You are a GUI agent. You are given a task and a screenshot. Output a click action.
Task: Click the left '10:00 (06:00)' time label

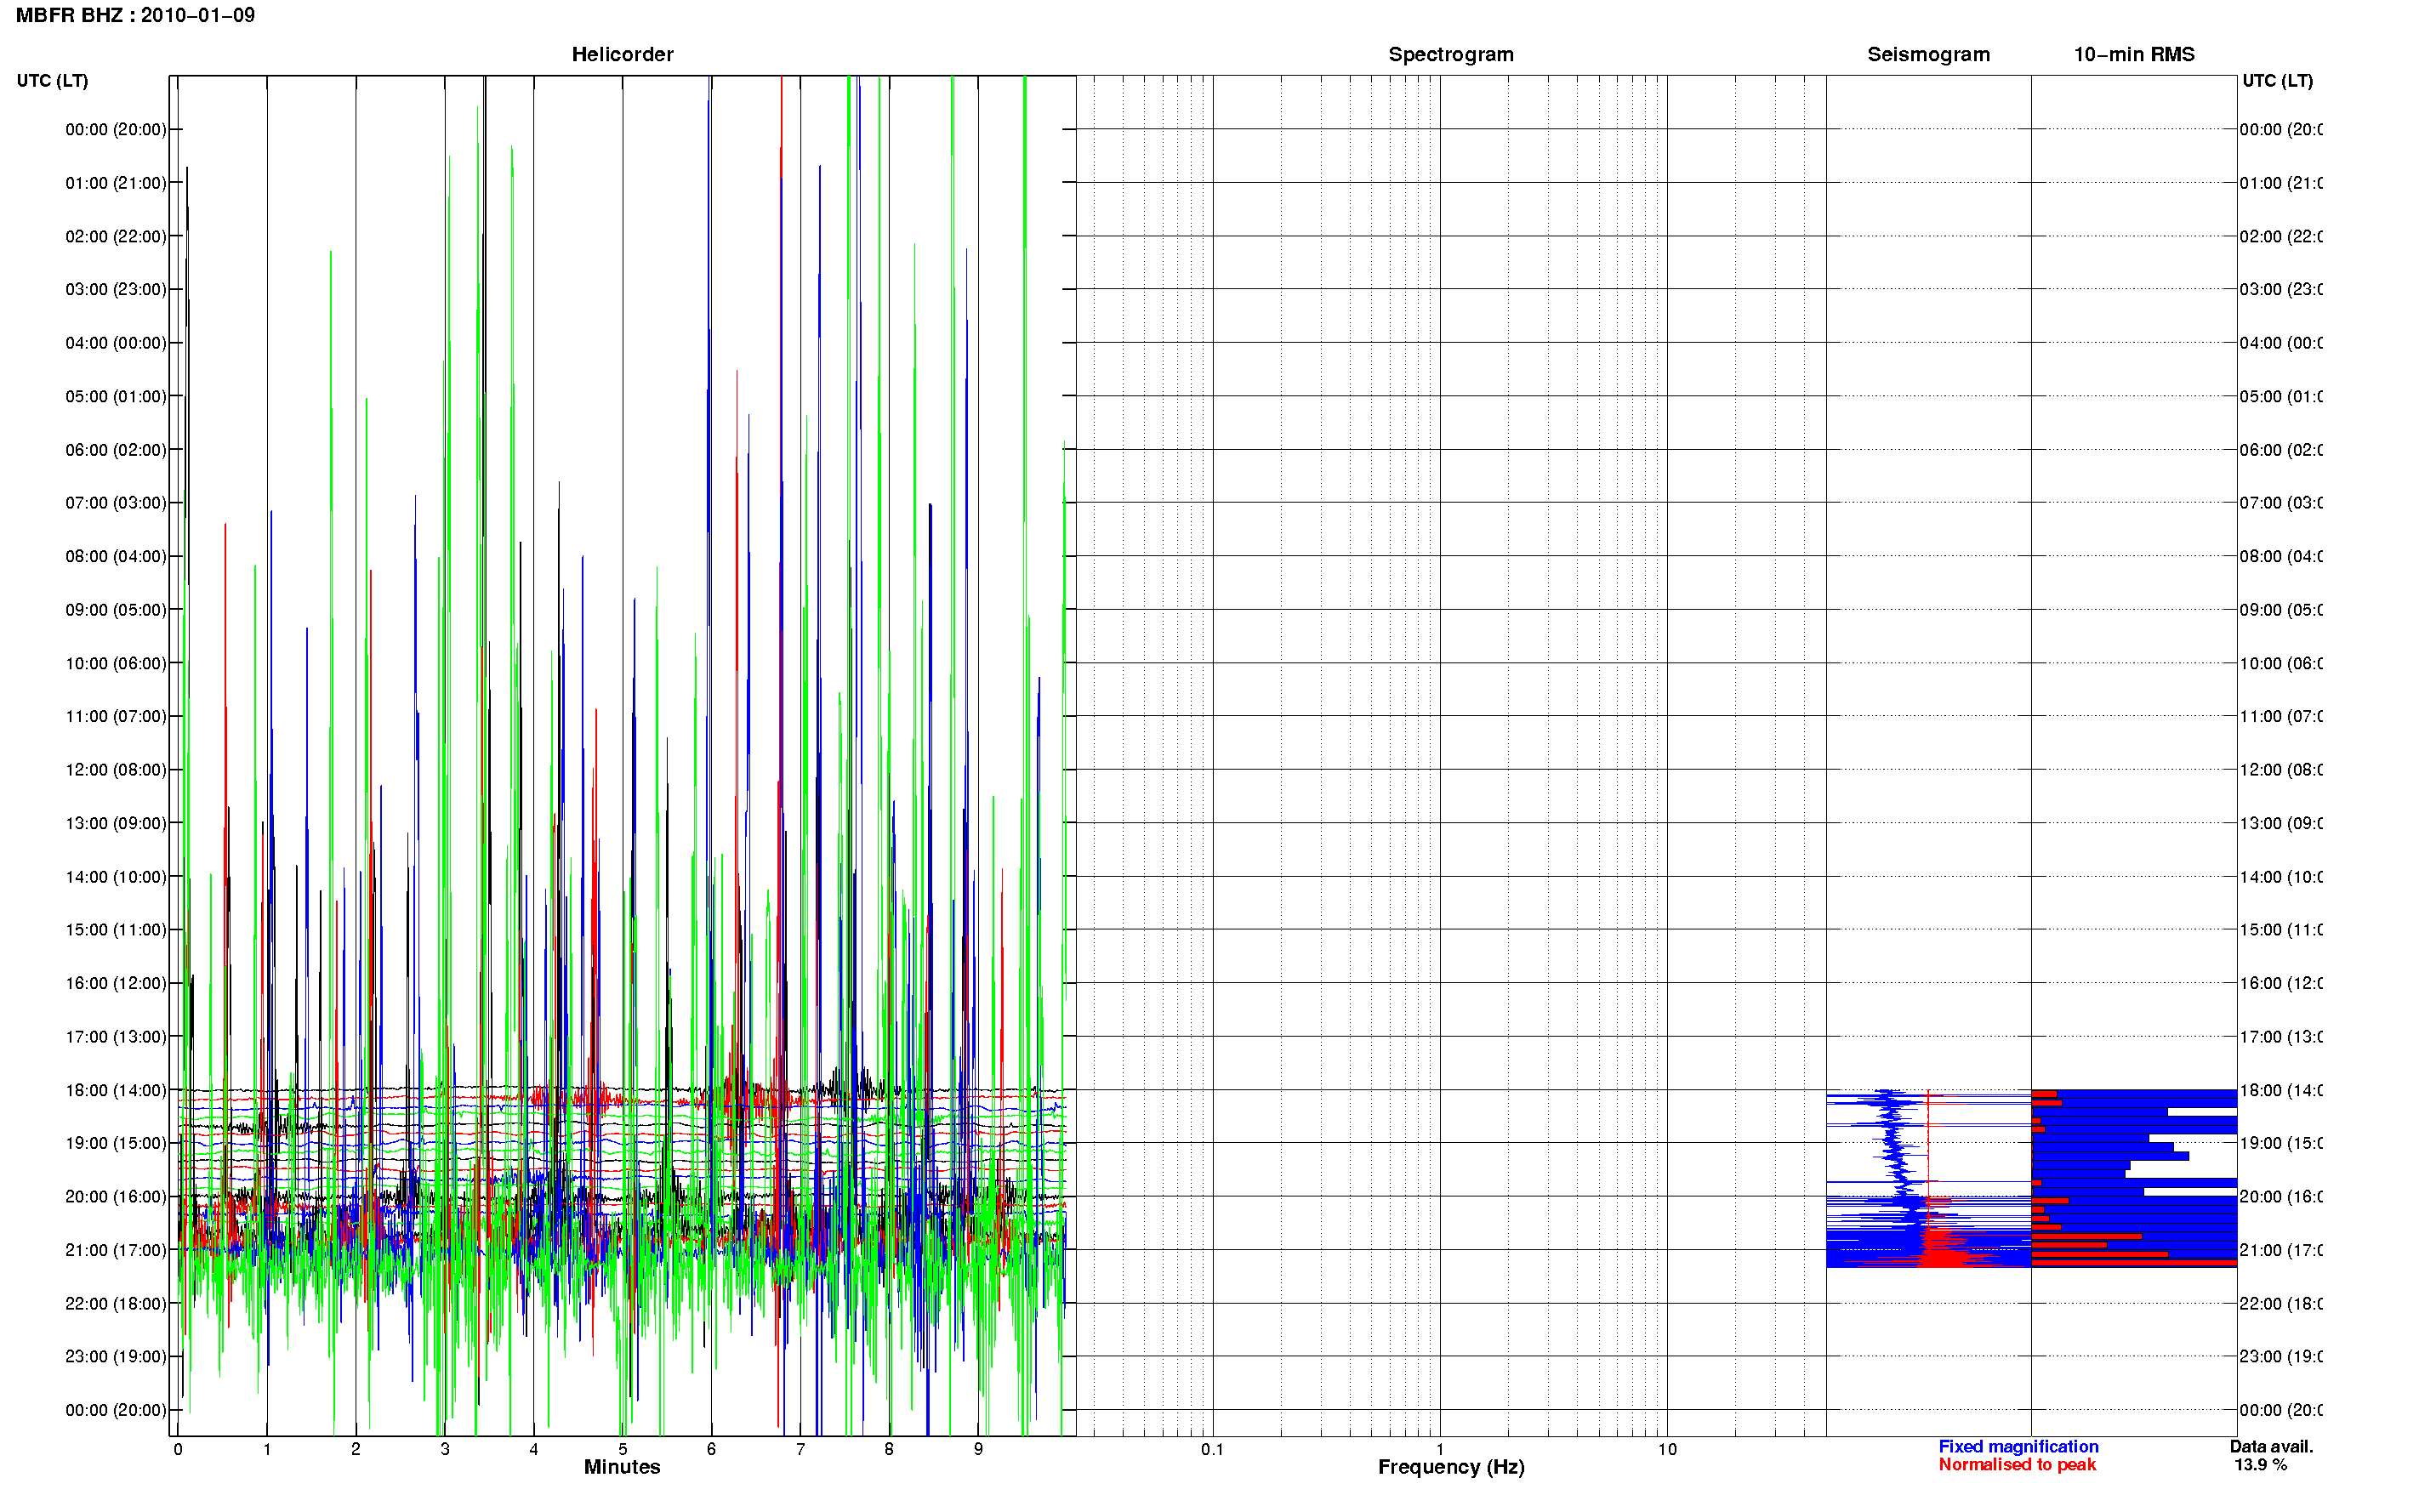click(116, 663)
